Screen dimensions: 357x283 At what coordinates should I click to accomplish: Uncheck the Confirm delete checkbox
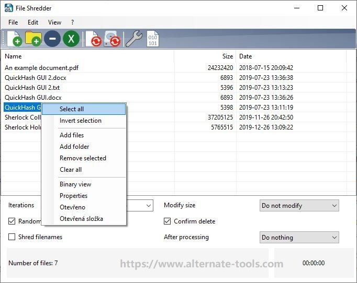pos(167,221)
